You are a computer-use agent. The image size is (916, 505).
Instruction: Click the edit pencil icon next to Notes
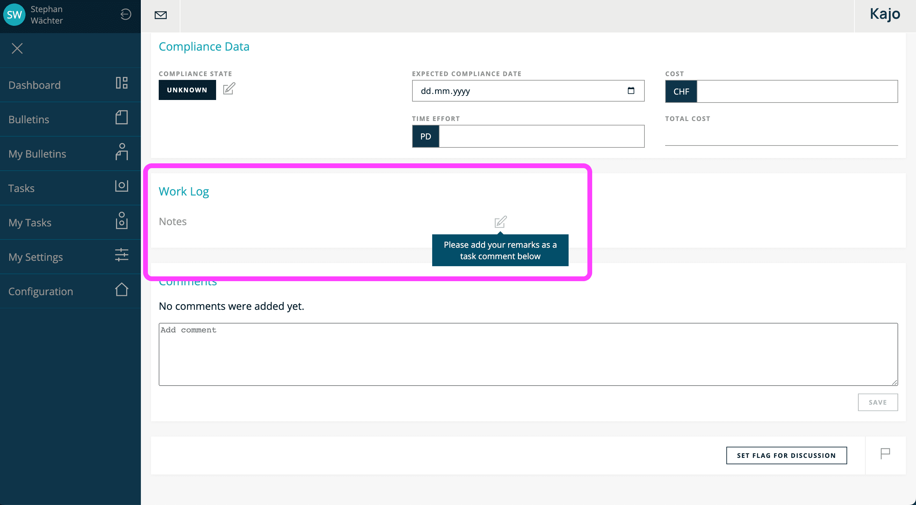pos(500,221)
